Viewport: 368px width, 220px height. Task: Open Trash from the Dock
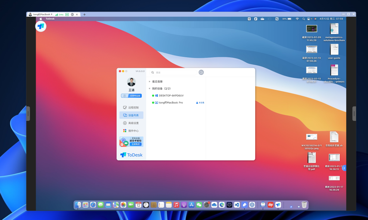[304, 205]
